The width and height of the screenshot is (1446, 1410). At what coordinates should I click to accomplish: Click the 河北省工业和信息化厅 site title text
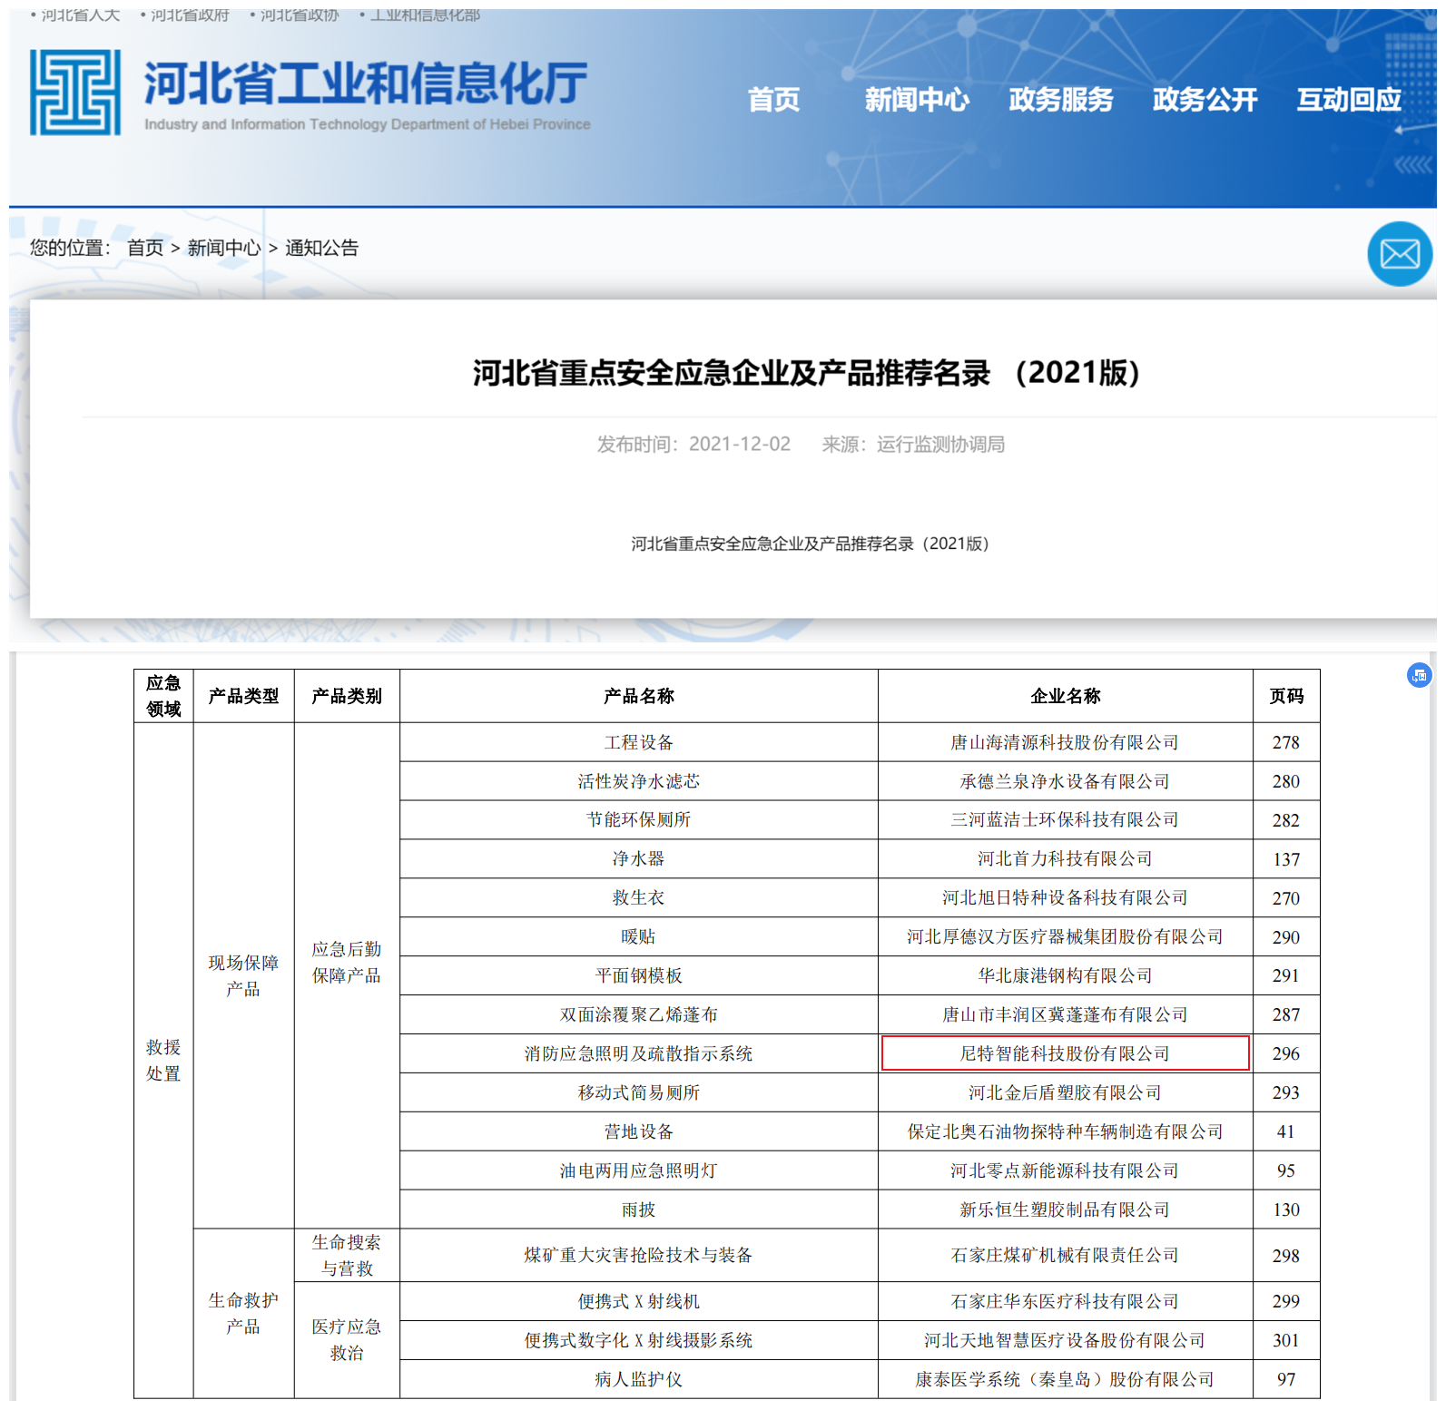(x=366, y=83)
